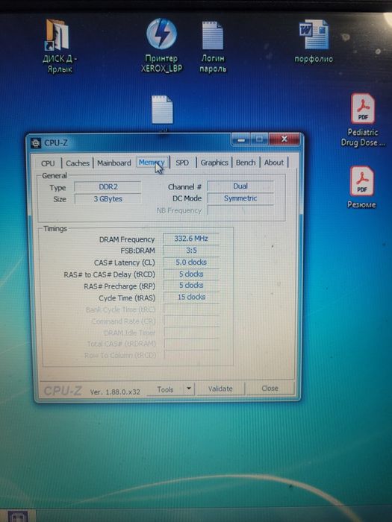
Task: Open the ДИСК Д - Ярлык desktop shortcut
Action: (58, 46)
